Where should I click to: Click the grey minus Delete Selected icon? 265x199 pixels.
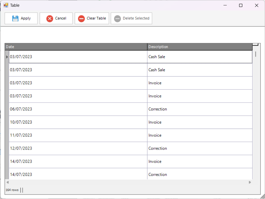click(x=117, y=19)
